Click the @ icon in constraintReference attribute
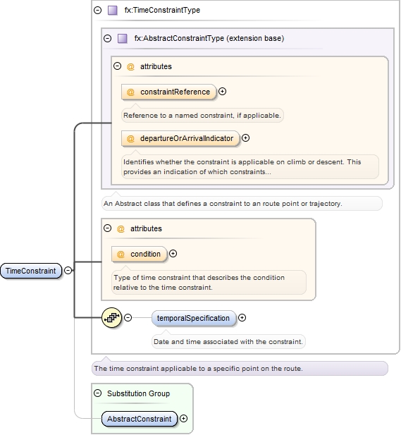This screenshot has width=401, height=435. click(130, 92)
